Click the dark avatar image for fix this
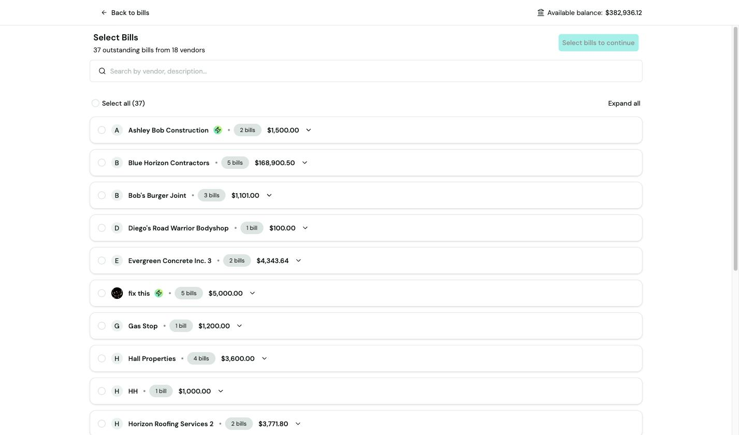This screenshot has height=435, width=739. (117, 293)
